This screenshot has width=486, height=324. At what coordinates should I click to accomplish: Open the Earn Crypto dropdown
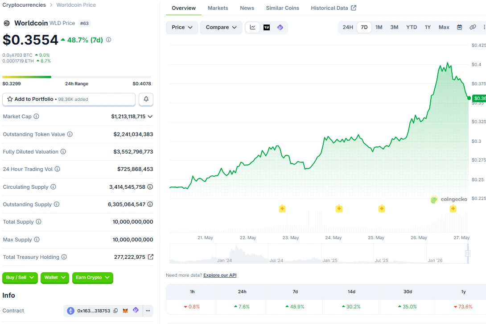[92, 278]
